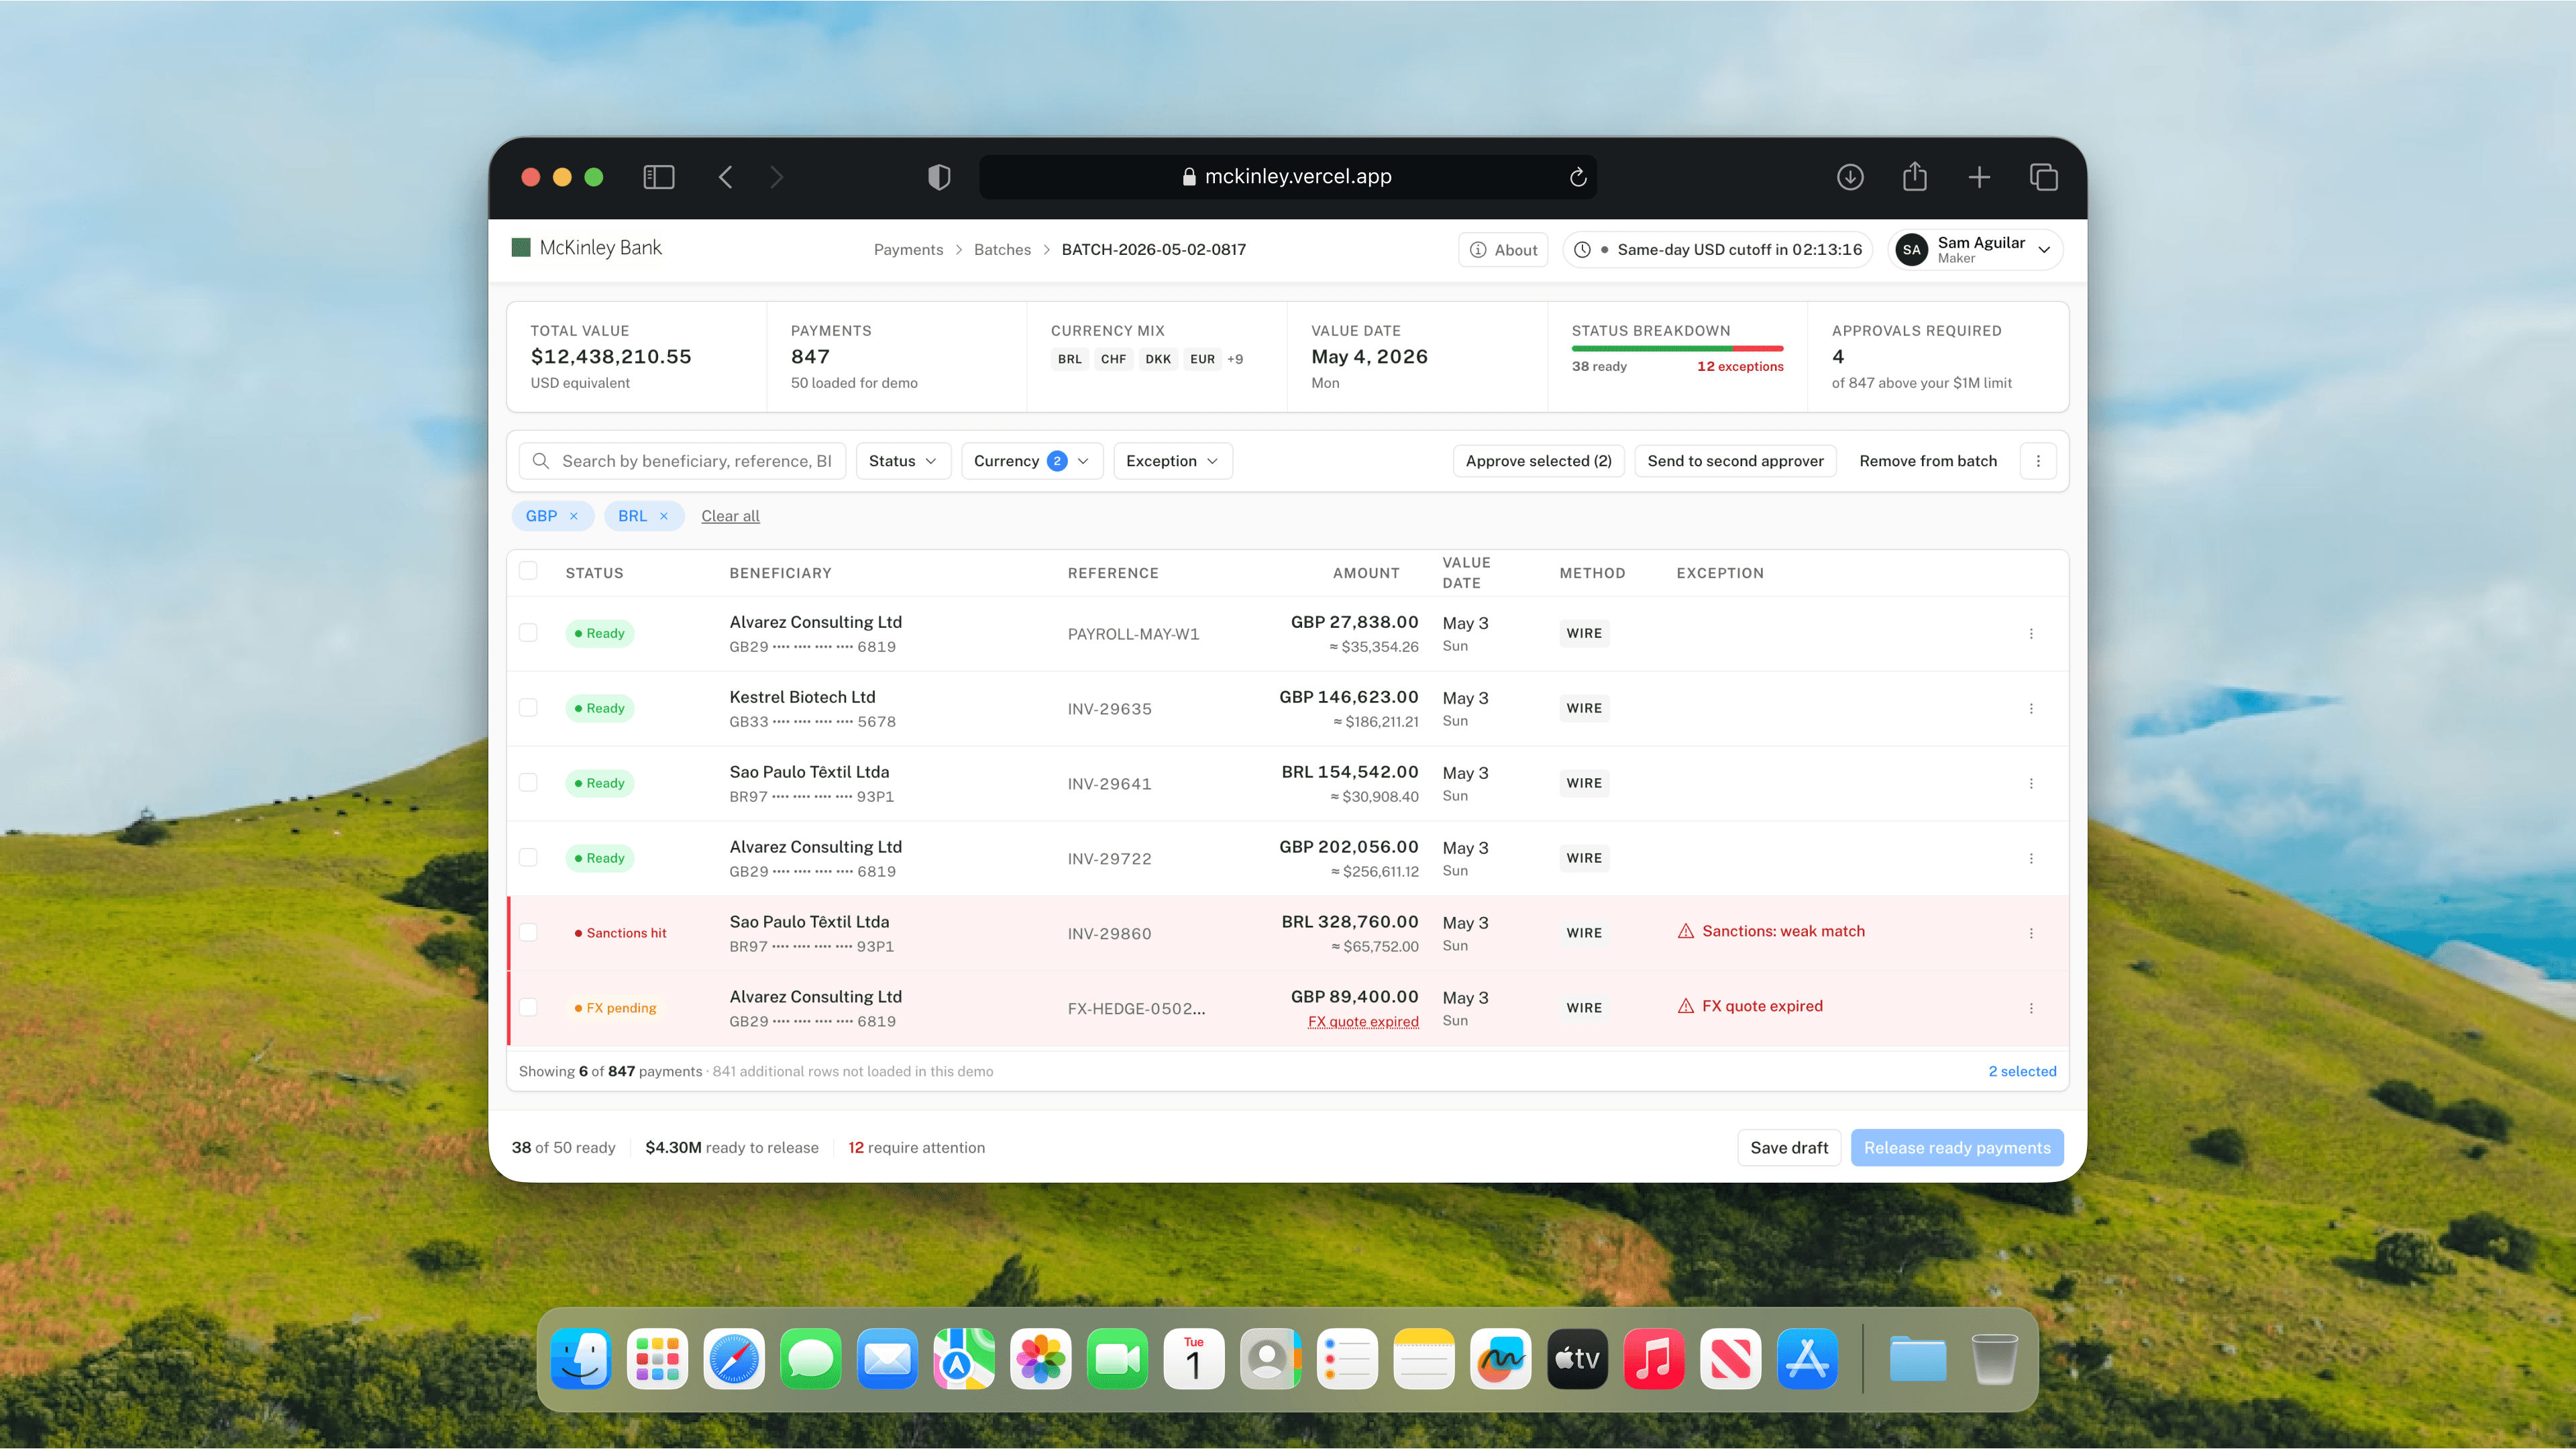
Task: Click the AMOUNT column header
Action: [x=1366, y=573]
